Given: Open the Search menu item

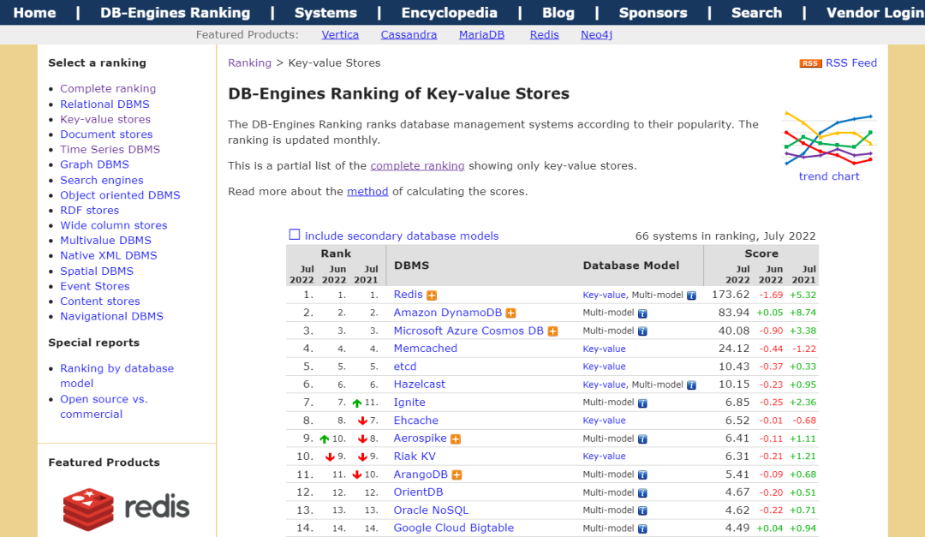Looking at the screenshot, I should [x=757, y=12].
